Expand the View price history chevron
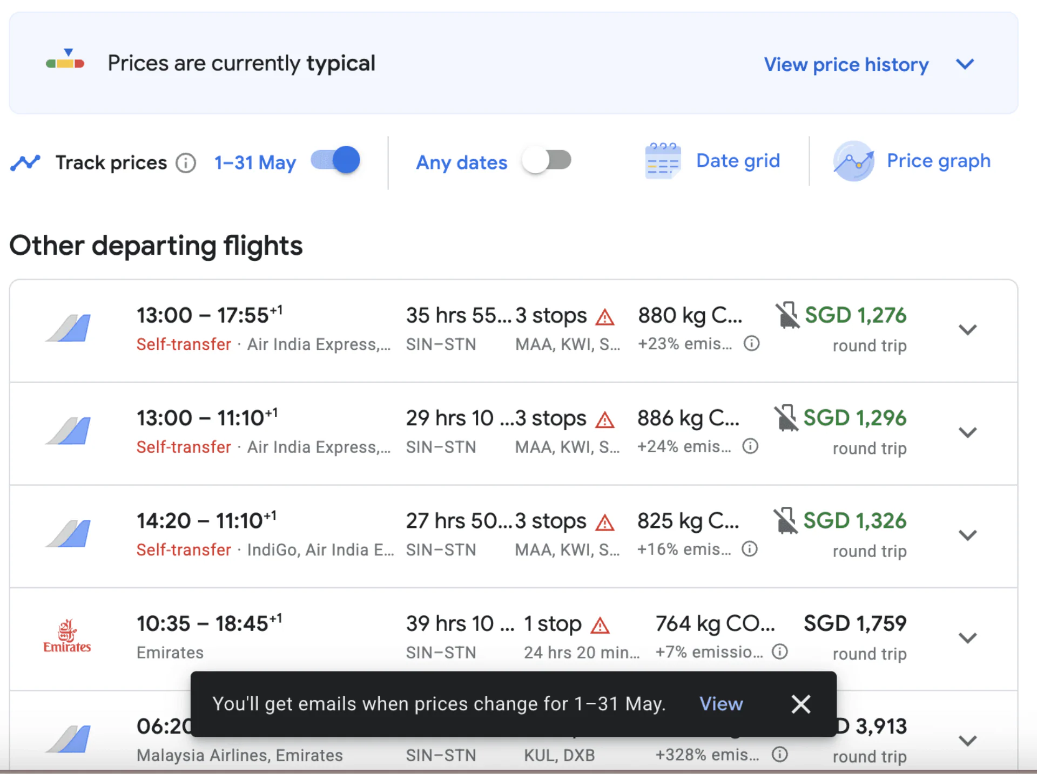1037x774 pixels. pyautogui.click(x=965, y=64)
